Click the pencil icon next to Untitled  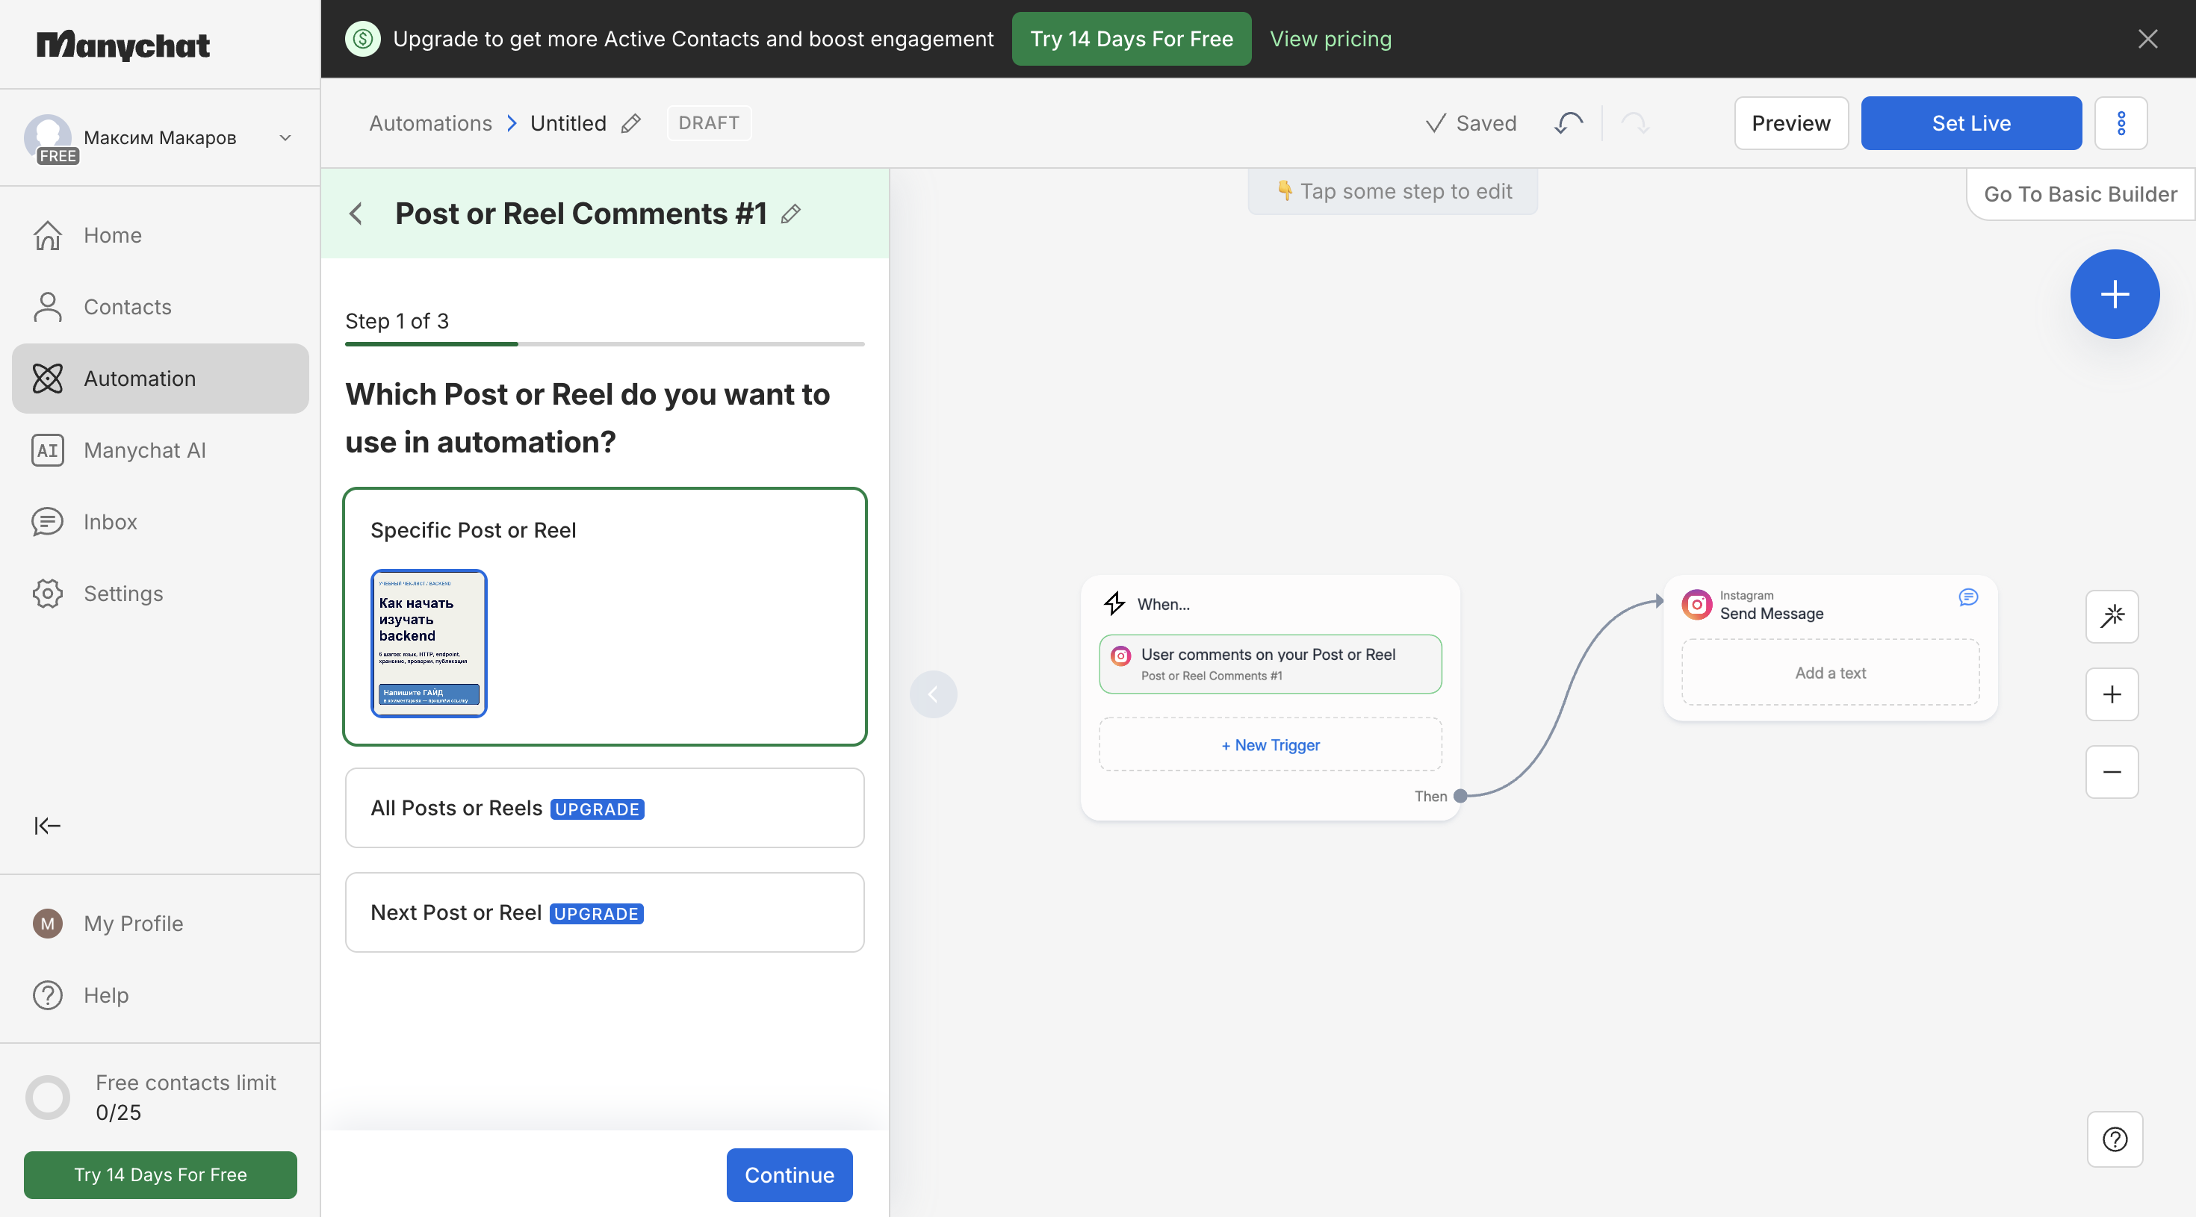coord(631,124)
